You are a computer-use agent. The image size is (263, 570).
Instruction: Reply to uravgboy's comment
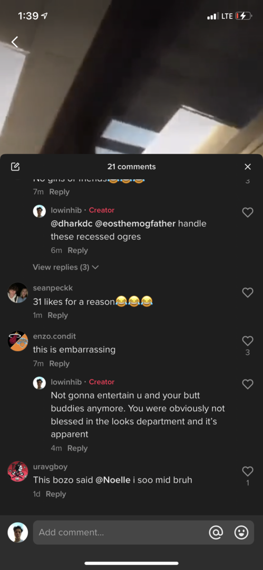[x=56, y=494]
